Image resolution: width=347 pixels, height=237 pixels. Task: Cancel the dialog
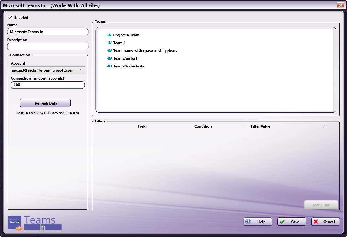(x=326, y=222)
